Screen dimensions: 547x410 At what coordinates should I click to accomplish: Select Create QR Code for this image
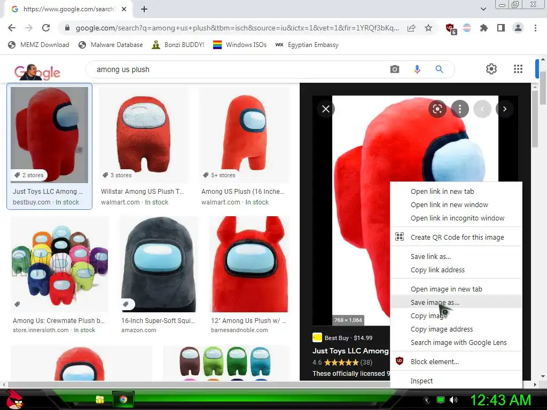(x=456, y=237)
